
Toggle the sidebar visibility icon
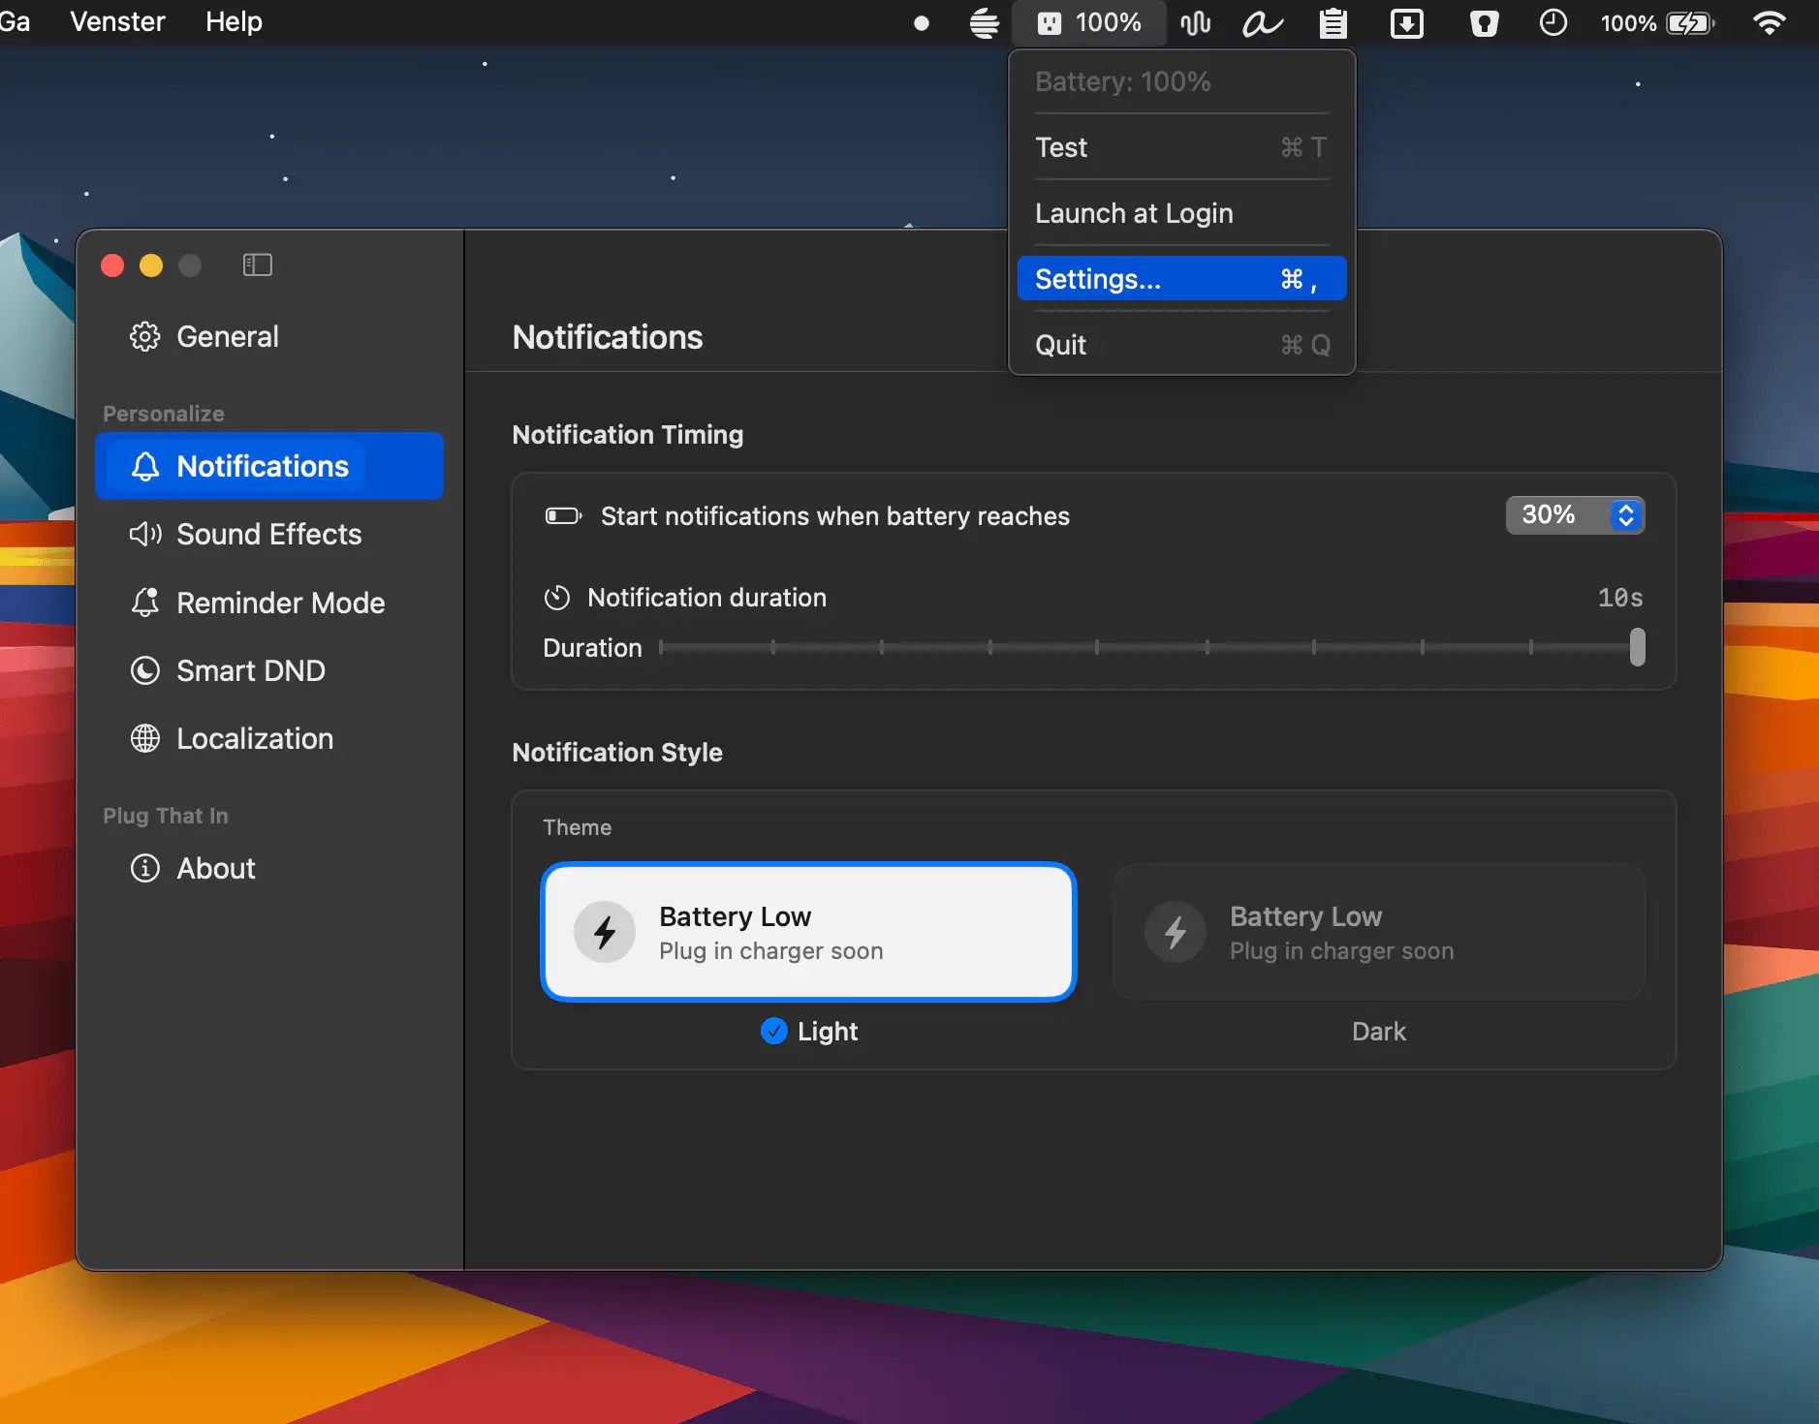(257, 265)
